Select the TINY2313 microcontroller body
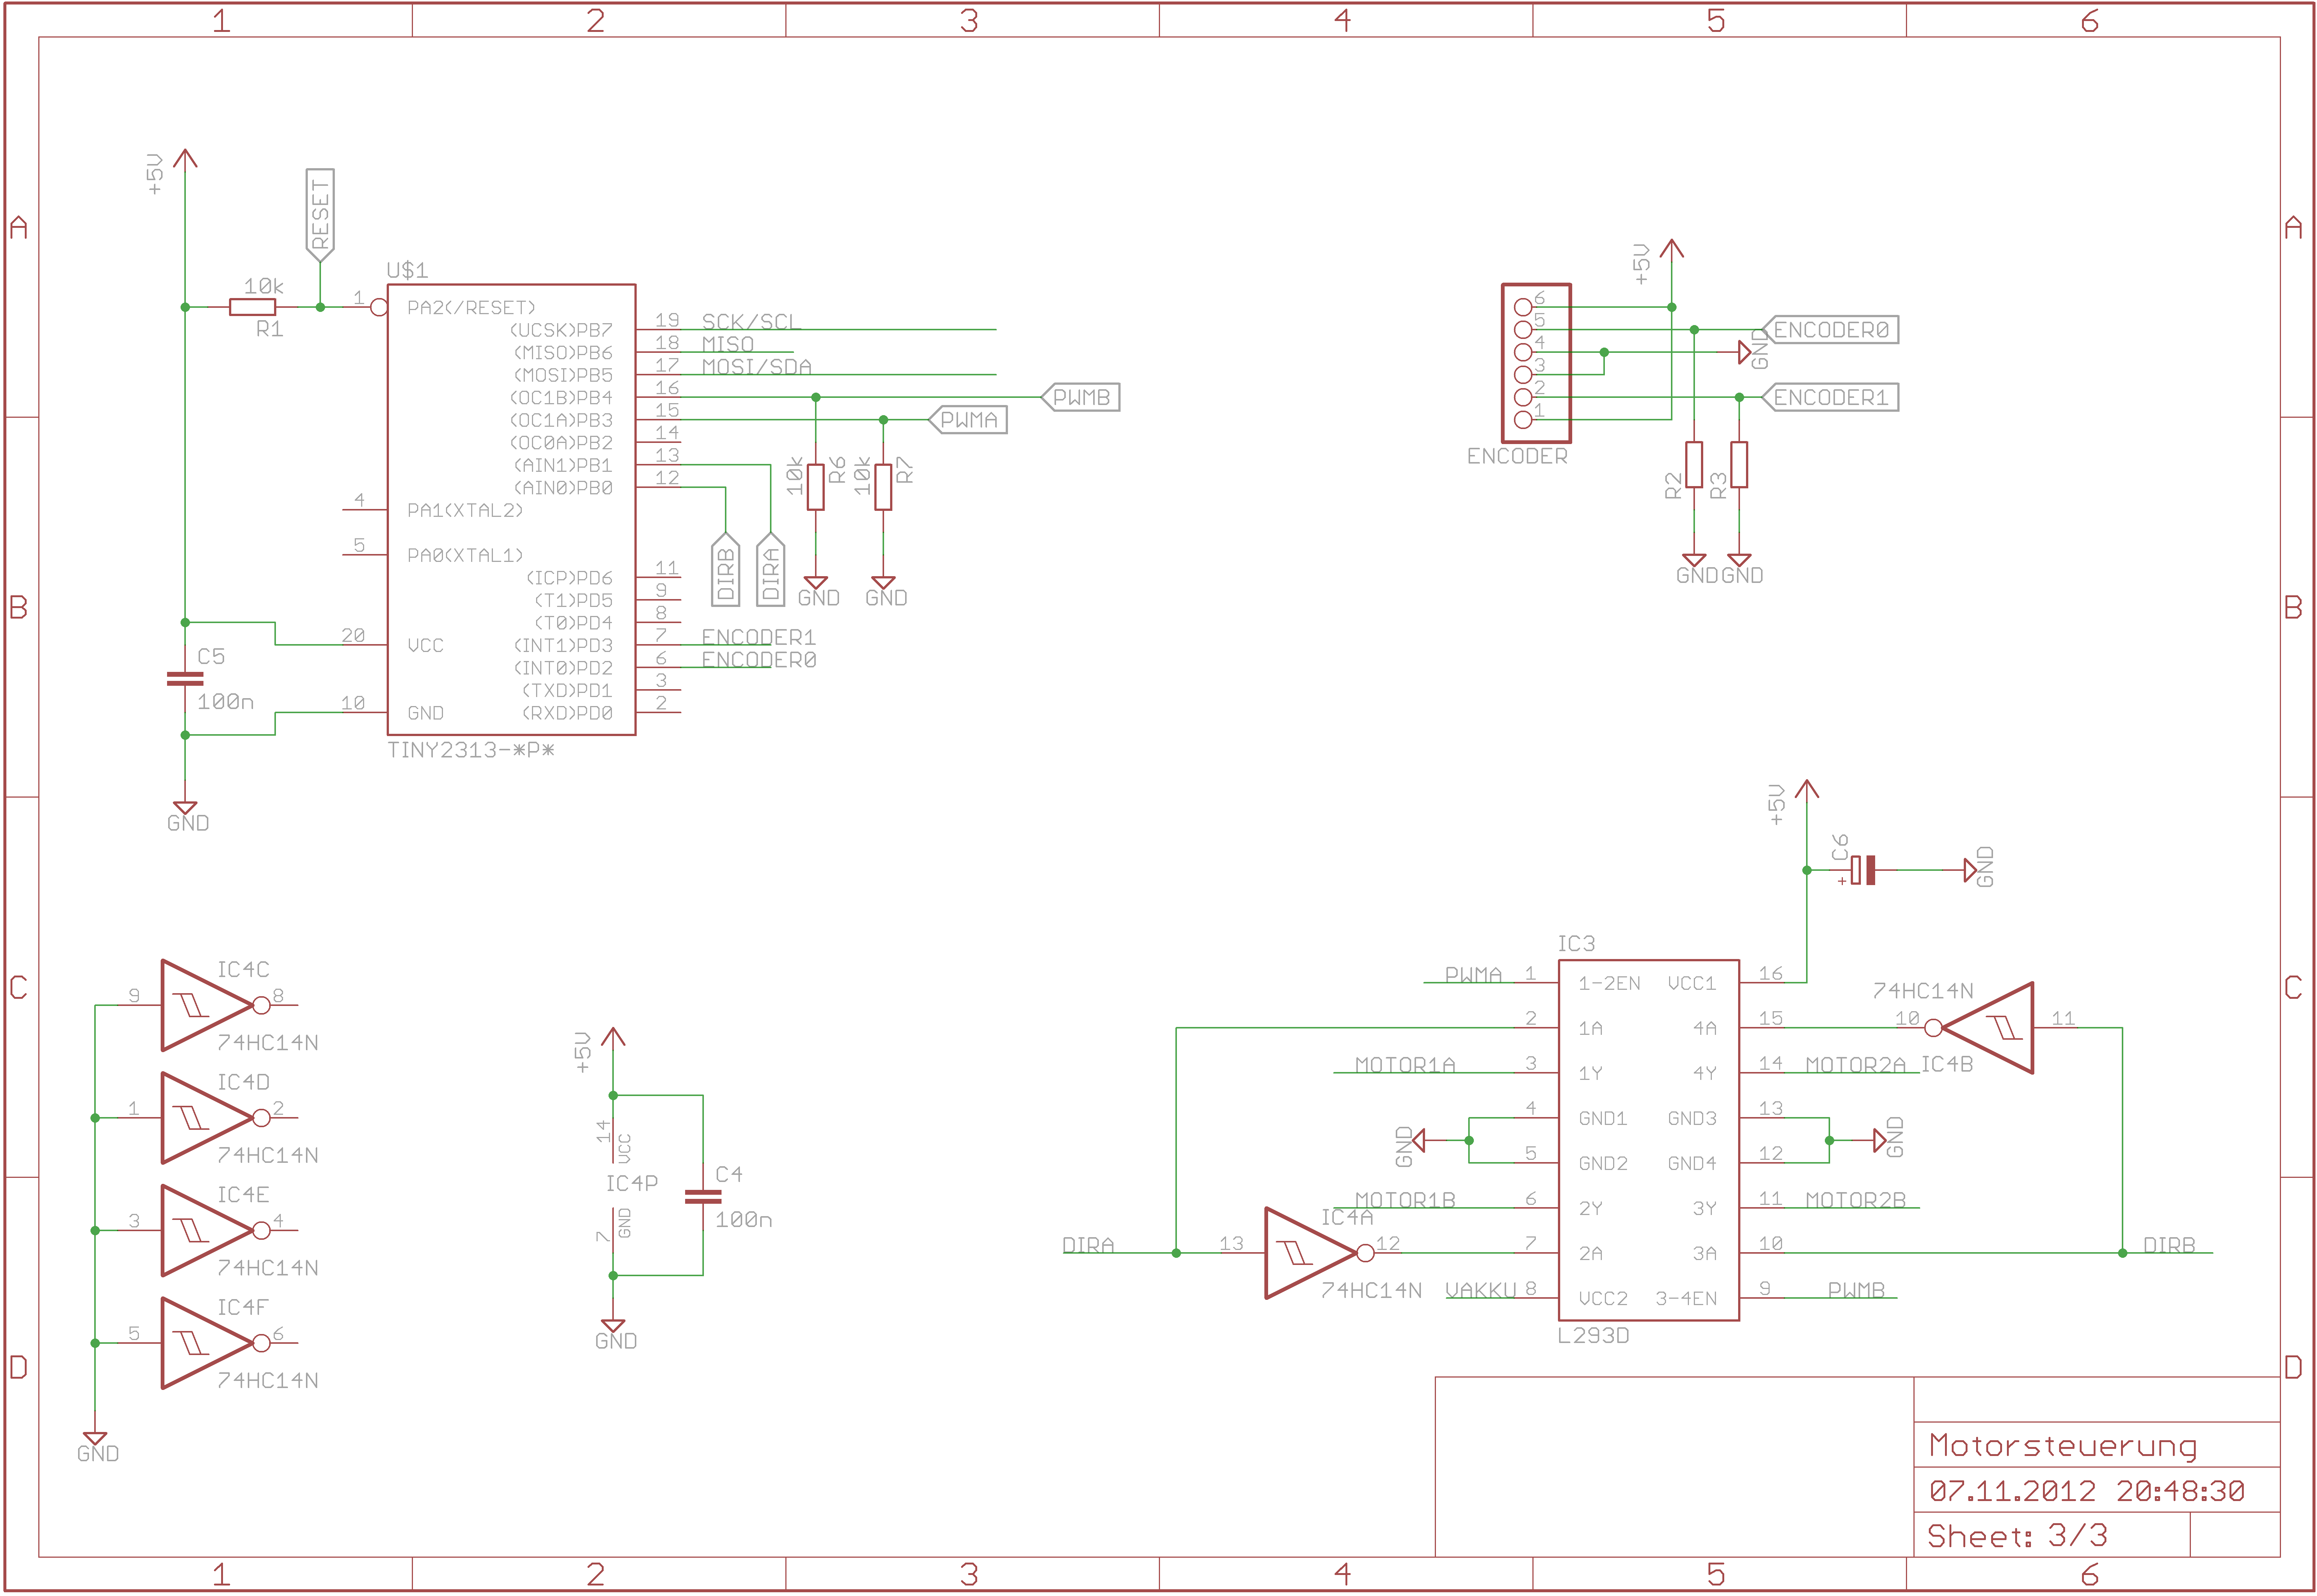The height and width of the screenshot is (1596, 2317). point(511,510)
